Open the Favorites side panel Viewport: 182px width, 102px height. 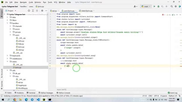pos(2,85)
